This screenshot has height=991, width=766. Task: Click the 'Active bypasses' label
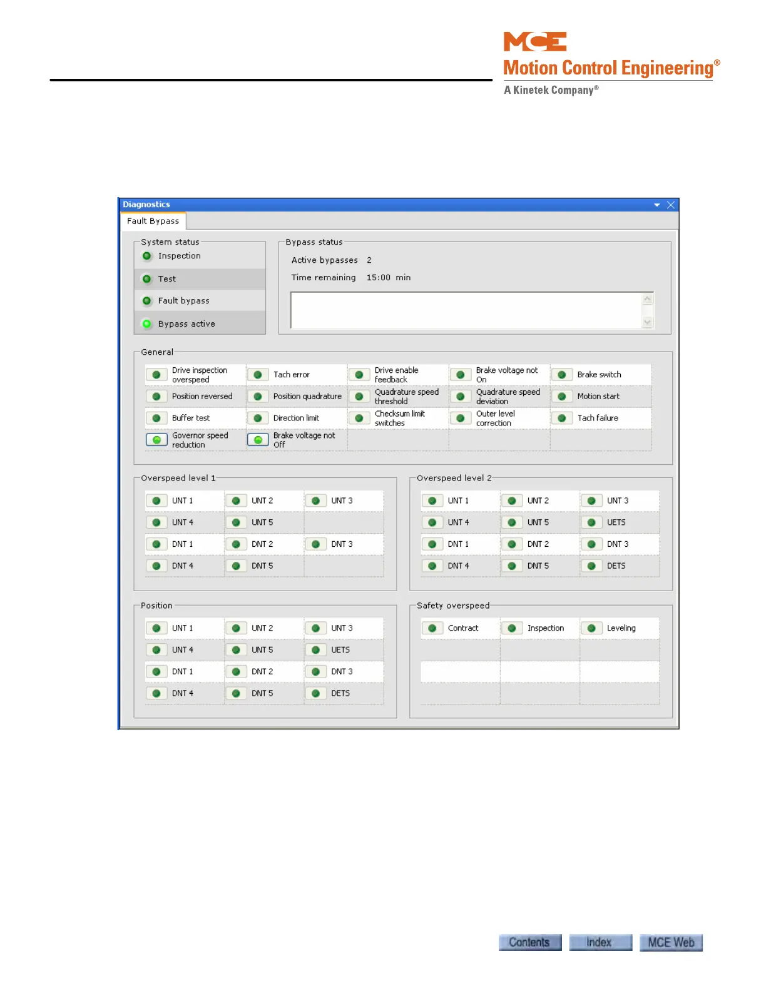coord(325,260)
